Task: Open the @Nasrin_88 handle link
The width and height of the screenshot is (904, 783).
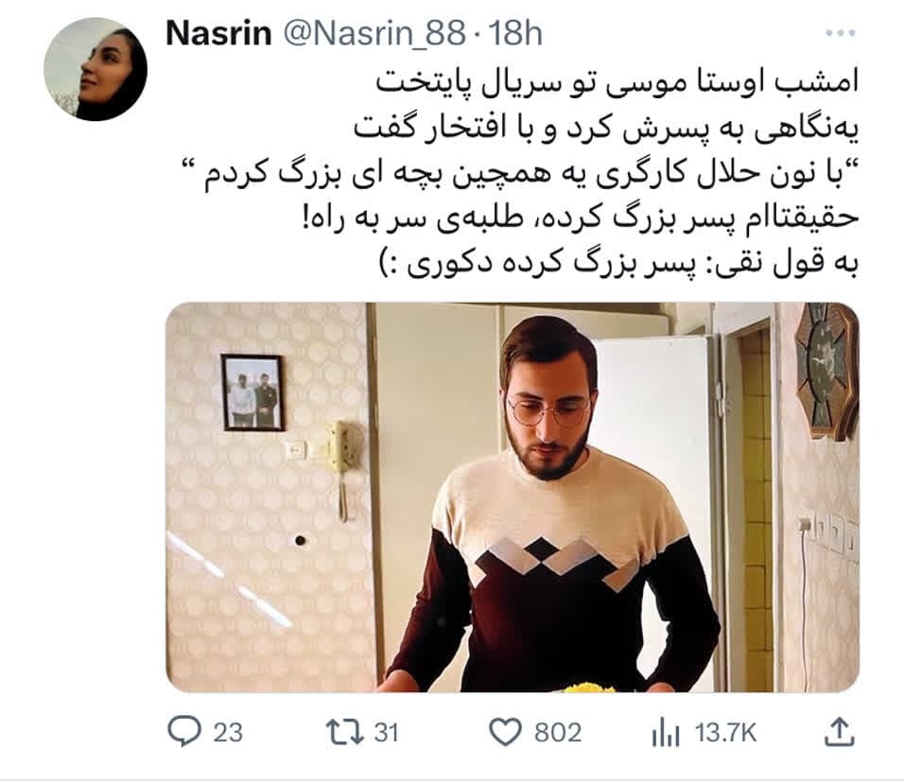Action: tap(374, 35)
